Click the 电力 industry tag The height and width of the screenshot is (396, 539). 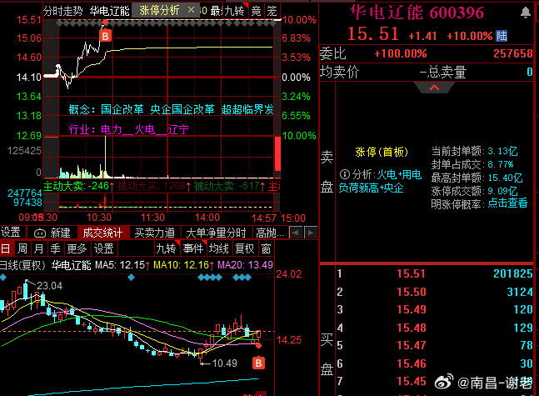111,129
